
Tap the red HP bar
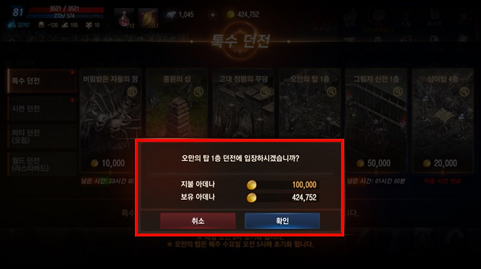66,9
